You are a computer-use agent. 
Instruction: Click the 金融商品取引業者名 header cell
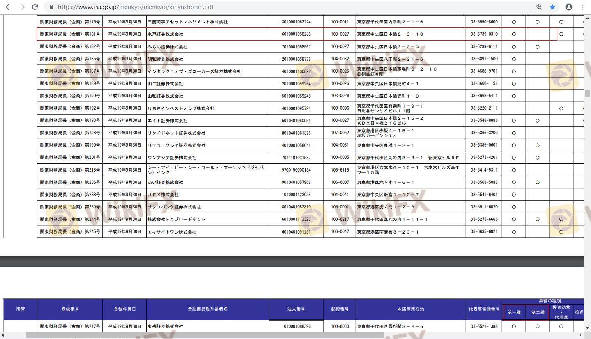click(x=207, y=309)
